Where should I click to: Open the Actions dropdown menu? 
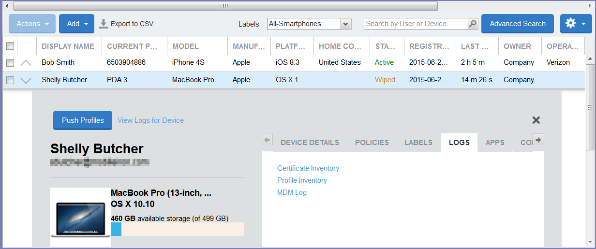[32, 24]
